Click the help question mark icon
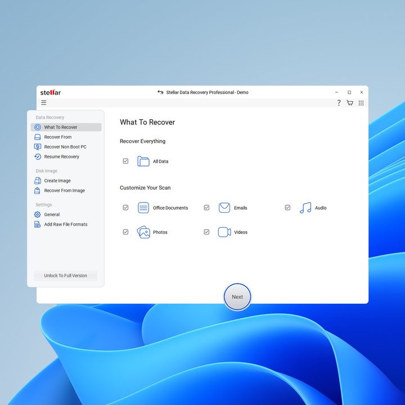 point(339,103)
